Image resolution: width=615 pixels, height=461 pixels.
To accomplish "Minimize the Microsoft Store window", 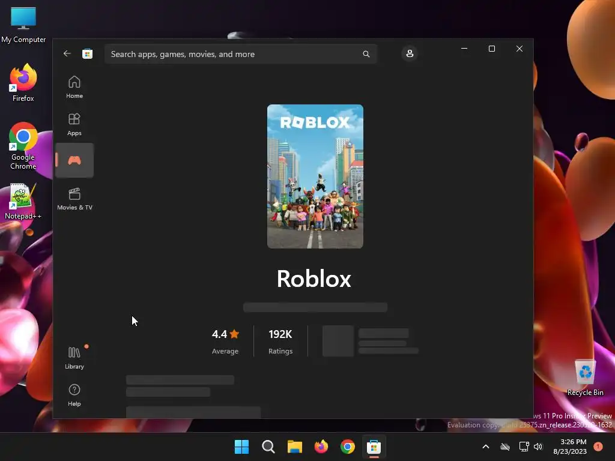I will pos(464,49).
